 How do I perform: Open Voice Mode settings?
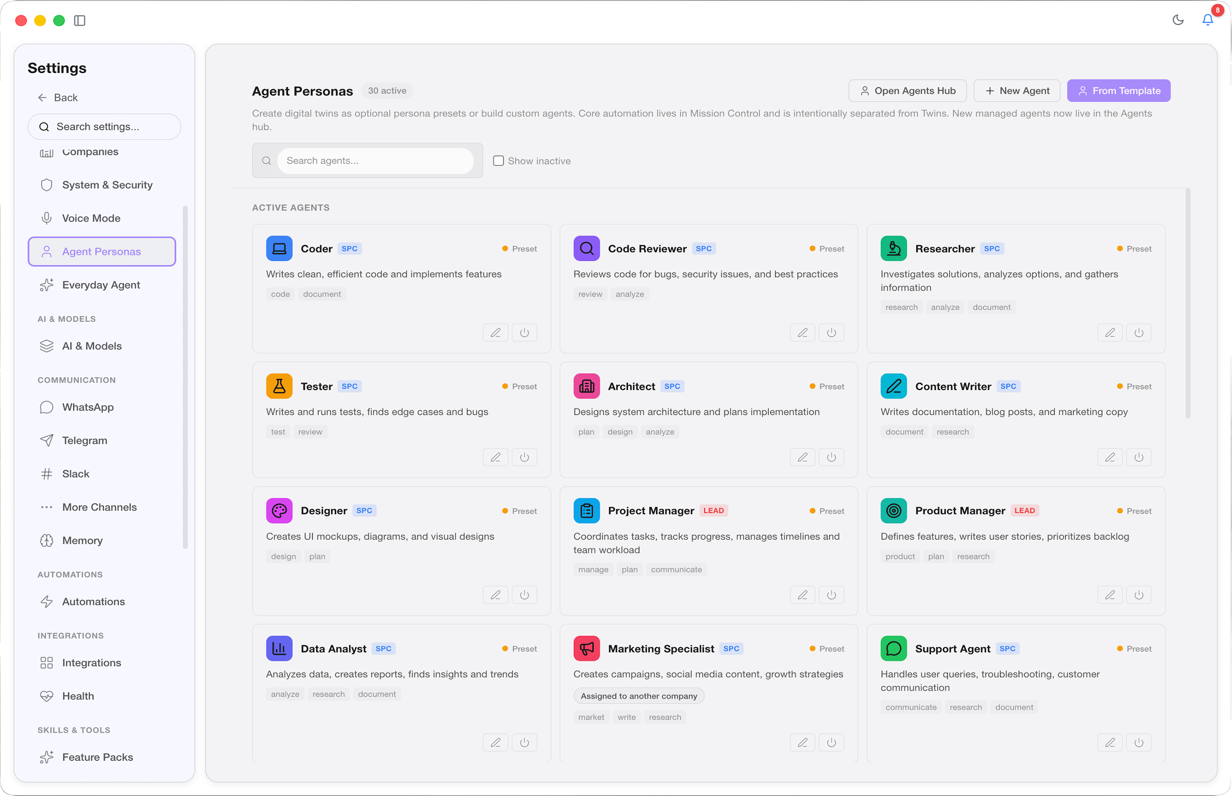[102, 218]
